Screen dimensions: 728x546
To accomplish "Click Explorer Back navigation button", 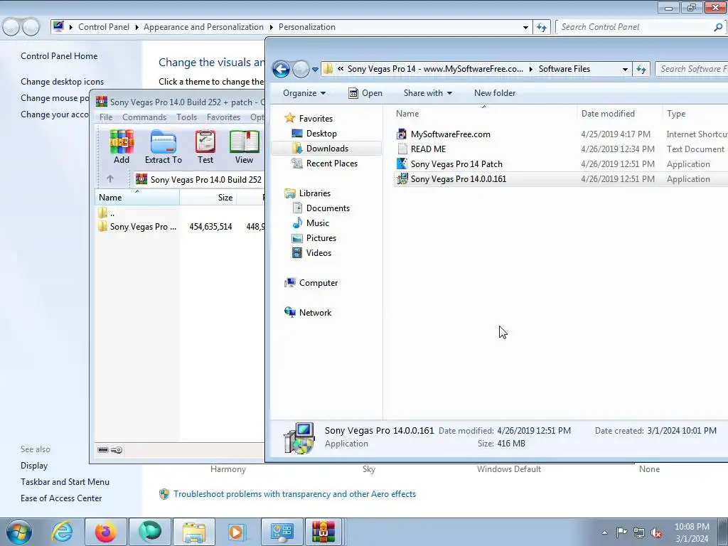I will click(x=281, y=69).
